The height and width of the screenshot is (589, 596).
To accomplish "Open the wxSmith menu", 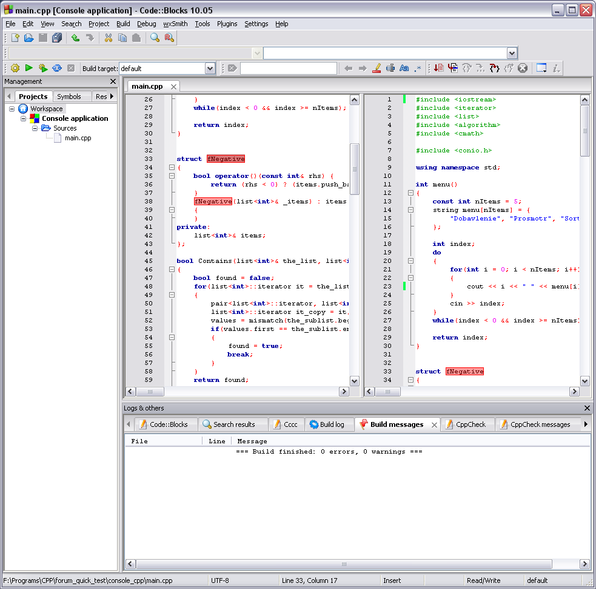I will 175,24.
